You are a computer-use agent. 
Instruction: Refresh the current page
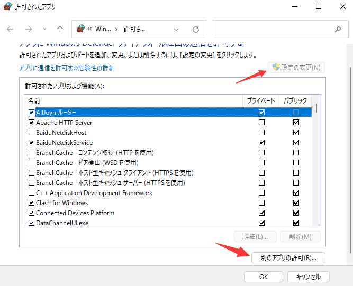click(x=196, y=30)
